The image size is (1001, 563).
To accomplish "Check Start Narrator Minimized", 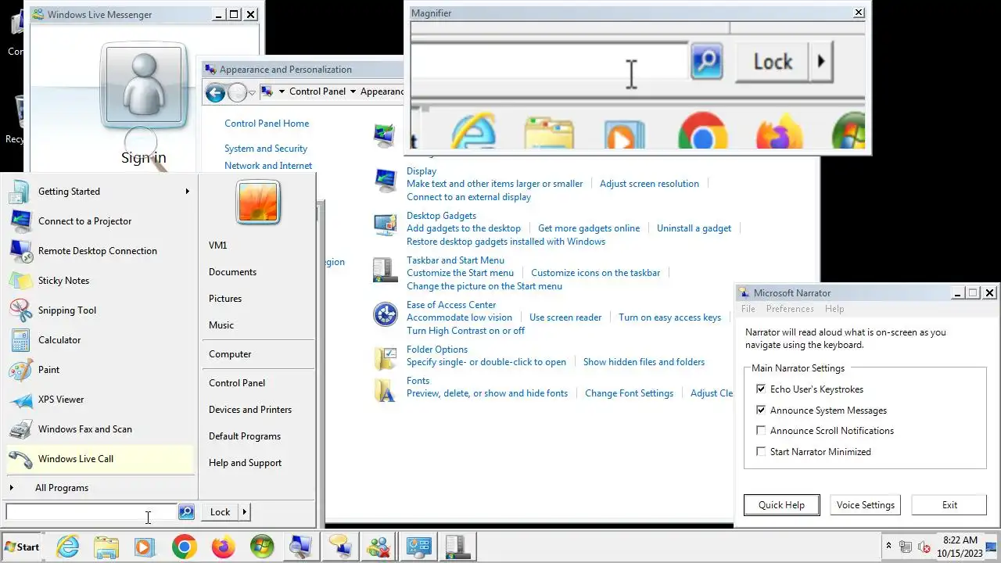I will coord(761,452).
